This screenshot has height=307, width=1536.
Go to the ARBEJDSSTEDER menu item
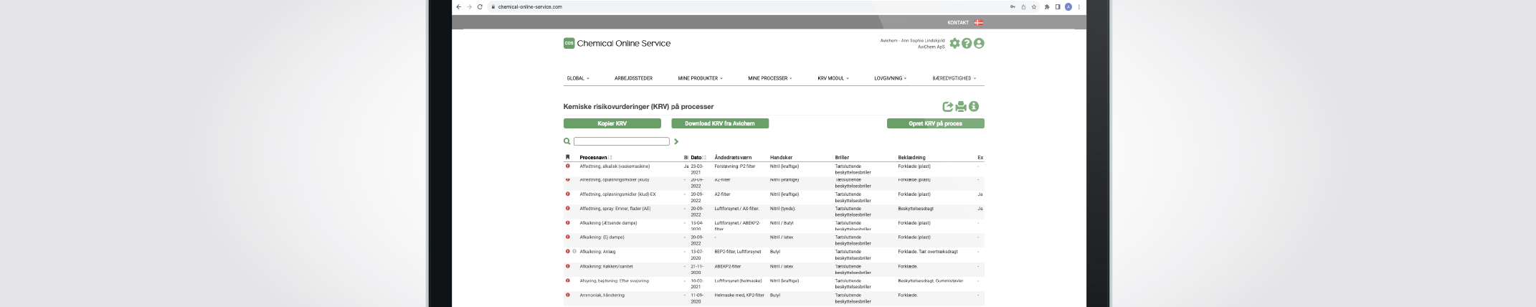click(633, 78)
